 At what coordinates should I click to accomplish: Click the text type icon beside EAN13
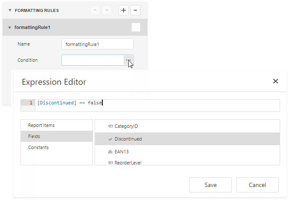(x=110, y=151)
